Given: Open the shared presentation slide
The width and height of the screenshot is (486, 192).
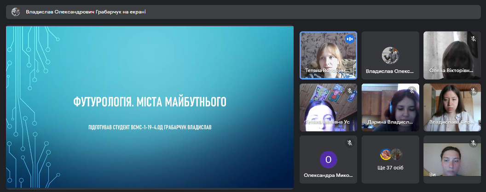Looking at the screenshot, I should [x=150, y=107].
